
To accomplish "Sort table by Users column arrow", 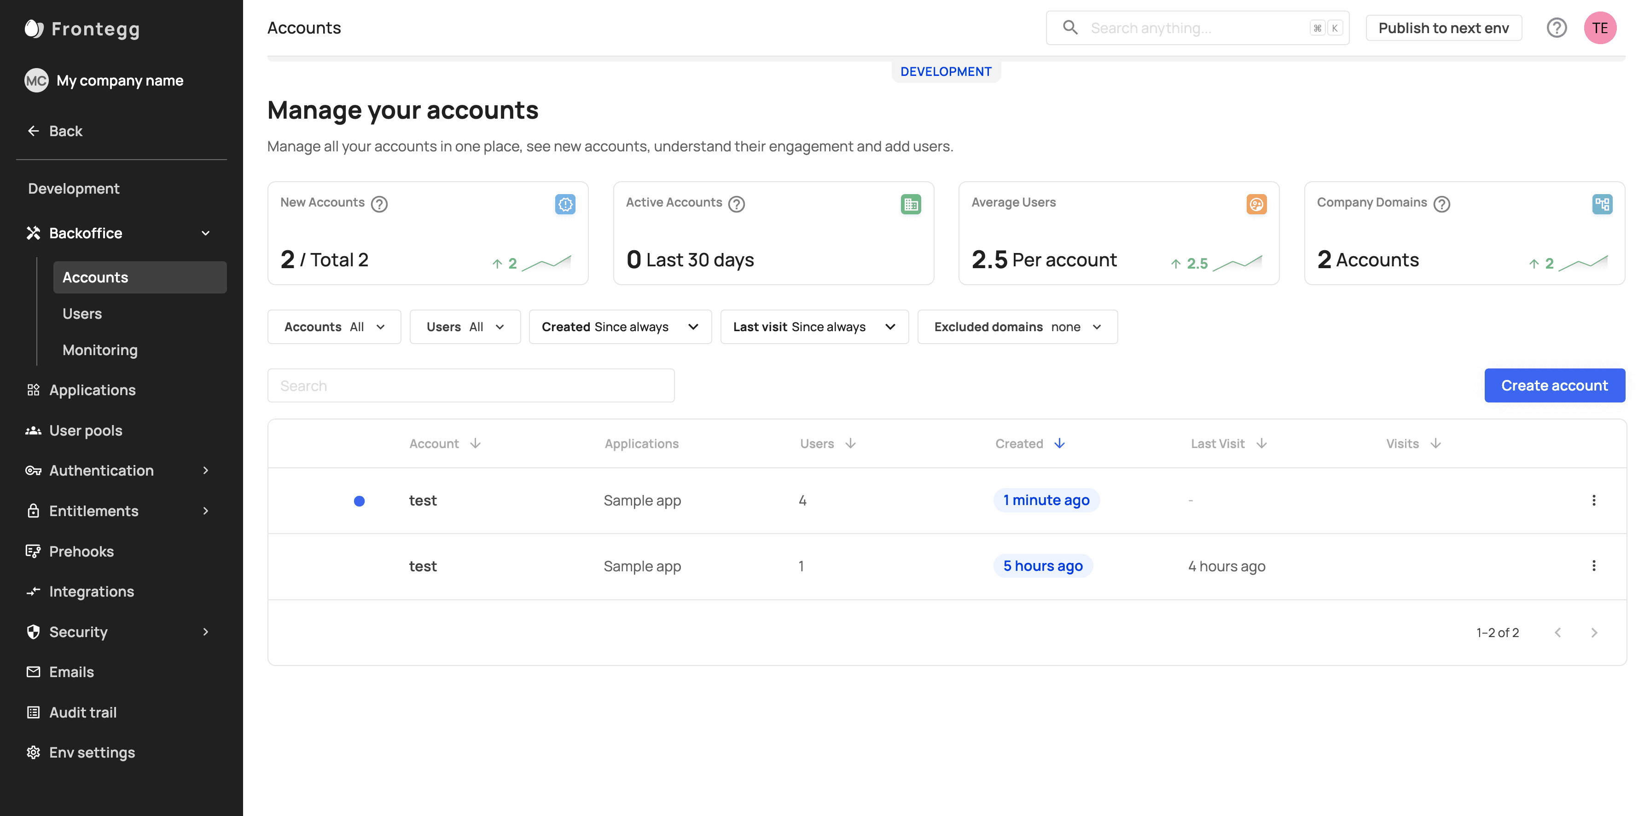I will tap(851, 443).
